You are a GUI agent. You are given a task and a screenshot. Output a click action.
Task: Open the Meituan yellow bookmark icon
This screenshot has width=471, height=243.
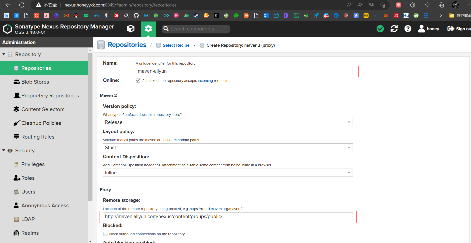pos(366,15)
